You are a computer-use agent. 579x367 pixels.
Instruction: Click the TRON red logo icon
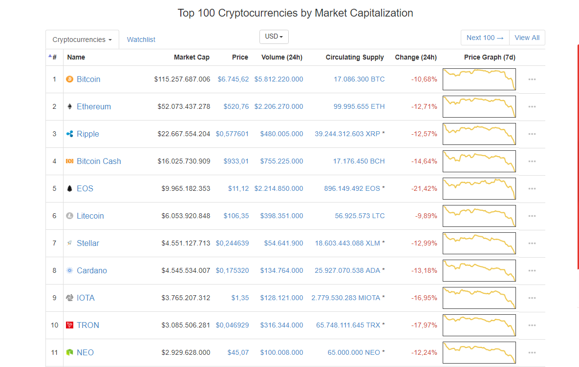click(x=69, y=325)
